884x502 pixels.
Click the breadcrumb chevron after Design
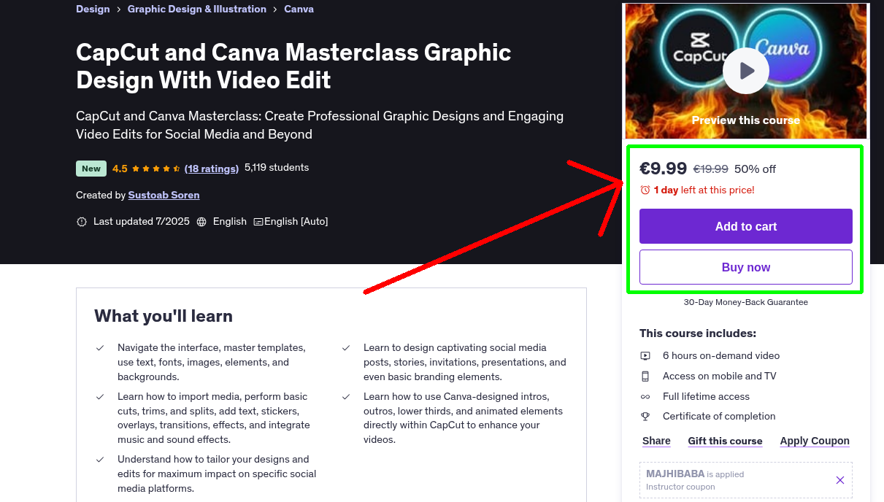[119, 9]
